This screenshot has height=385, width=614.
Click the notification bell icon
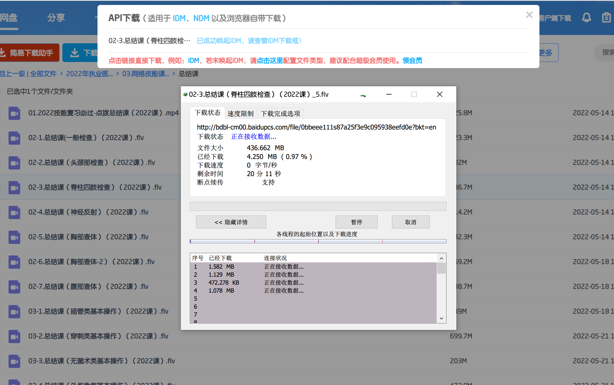(x=586, y=18)
